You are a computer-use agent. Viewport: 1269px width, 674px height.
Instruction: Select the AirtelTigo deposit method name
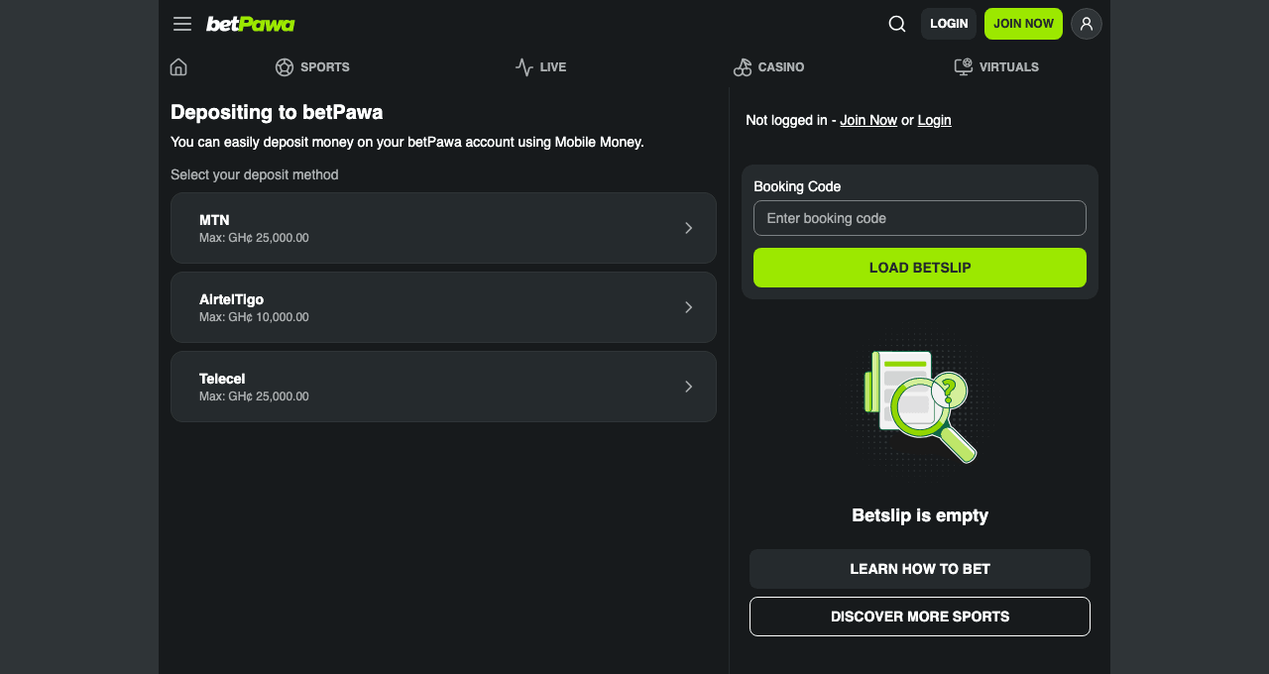coord(231,299)
